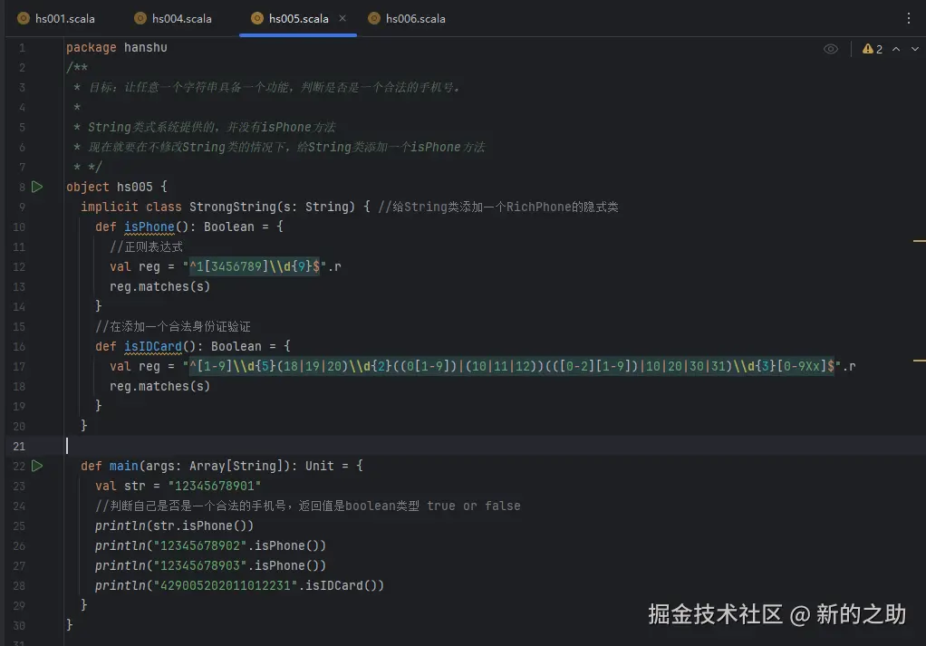Click the underlined isIDCard method name
This screenshot has width=926, height=646.
click(153, 346)
